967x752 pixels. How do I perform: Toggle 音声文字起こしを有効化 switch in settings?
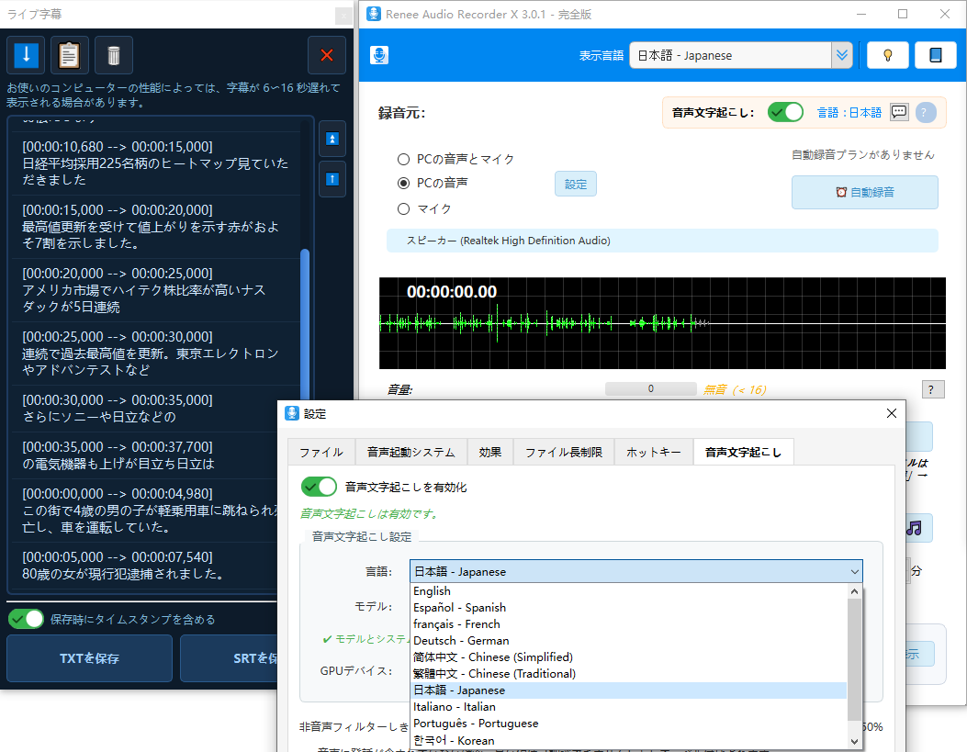(319, 487)
